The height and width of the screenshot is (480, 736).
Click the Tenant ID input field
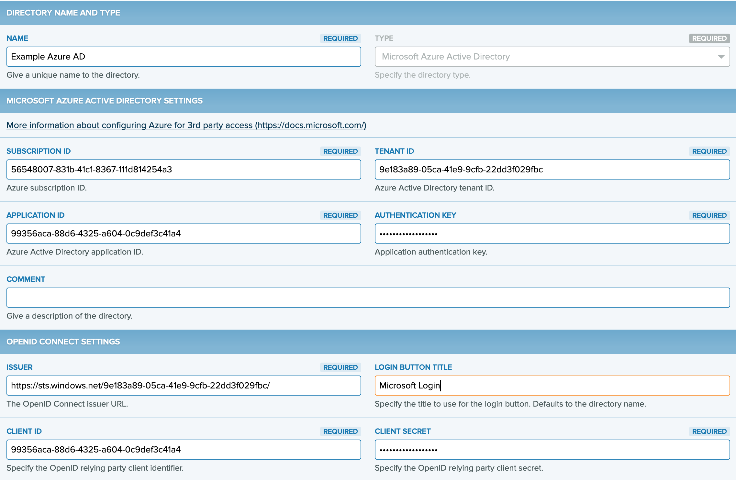[552, 169]
